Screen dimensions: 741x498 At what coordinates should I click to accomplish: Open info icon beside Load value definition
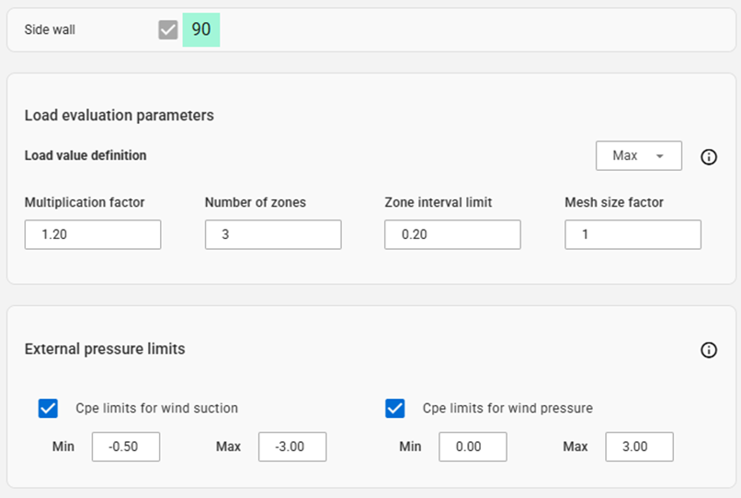click(709, 157)
